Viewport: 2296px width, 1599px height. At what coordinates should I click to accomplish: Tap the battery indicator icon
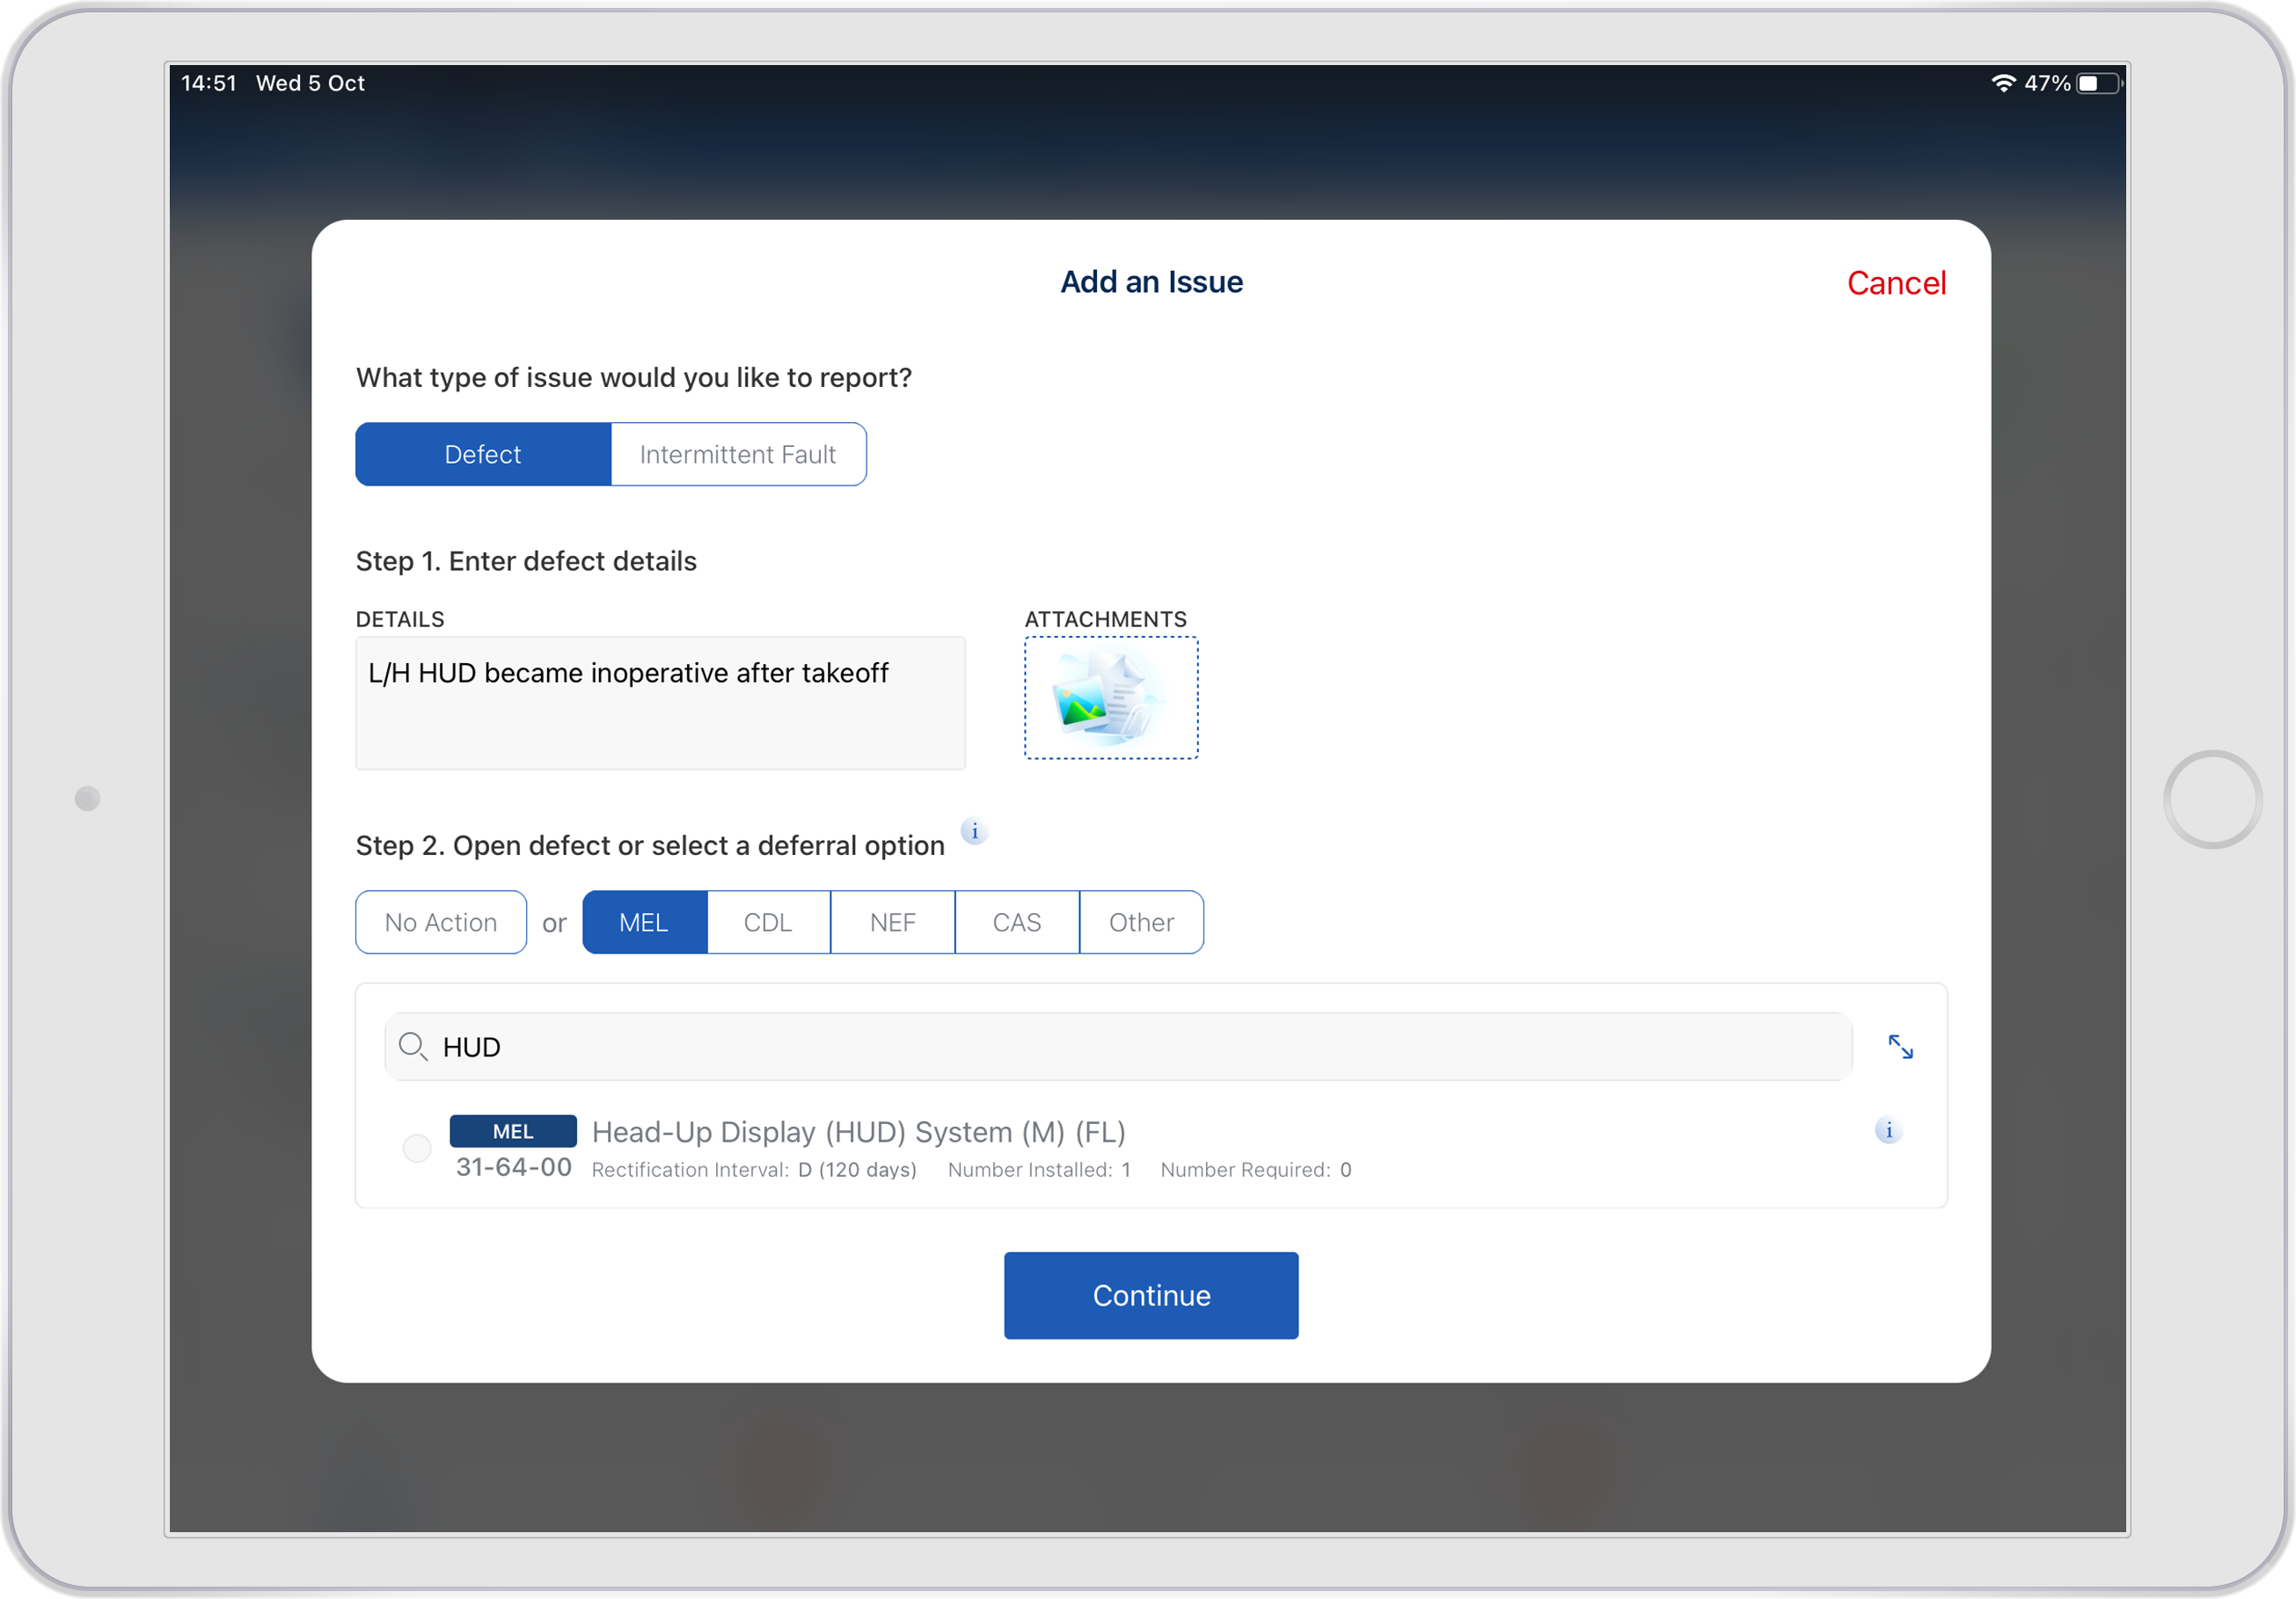click(2098, 83)
